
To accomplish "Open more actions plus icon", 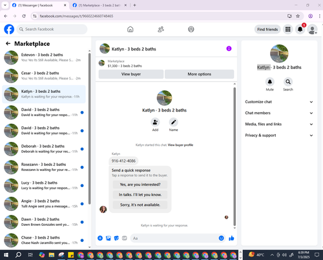I will [x=100, y=238].
